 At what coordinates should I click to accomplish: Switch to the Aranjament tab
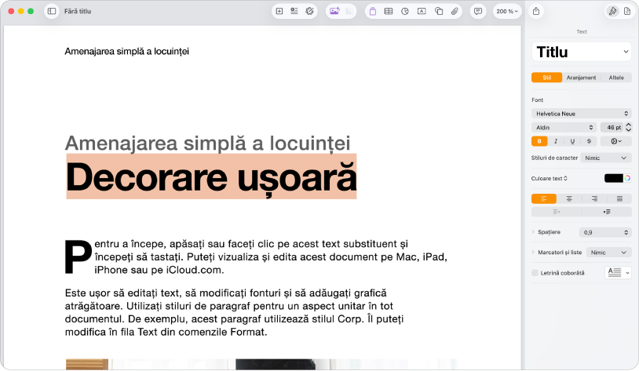pos(581,78)
